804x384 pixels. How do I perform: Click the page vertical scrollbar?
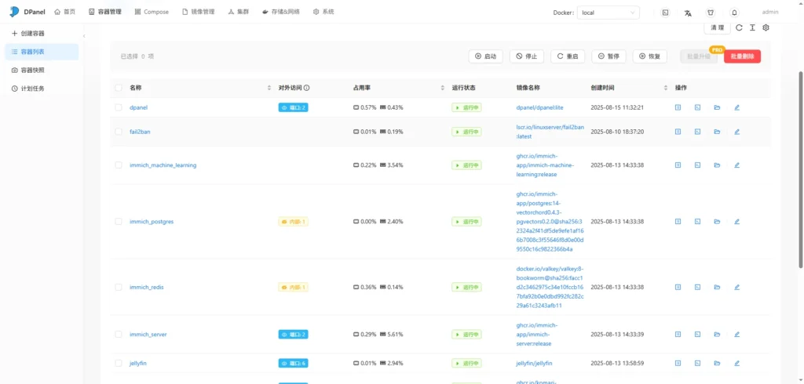801,169
